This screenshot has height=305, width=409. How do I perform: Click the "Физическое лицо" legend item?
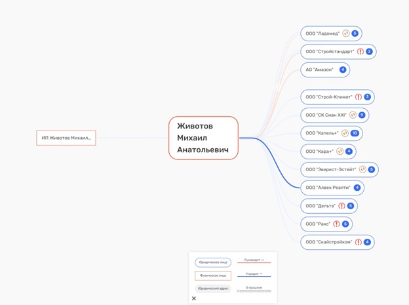tap(213, 275)
